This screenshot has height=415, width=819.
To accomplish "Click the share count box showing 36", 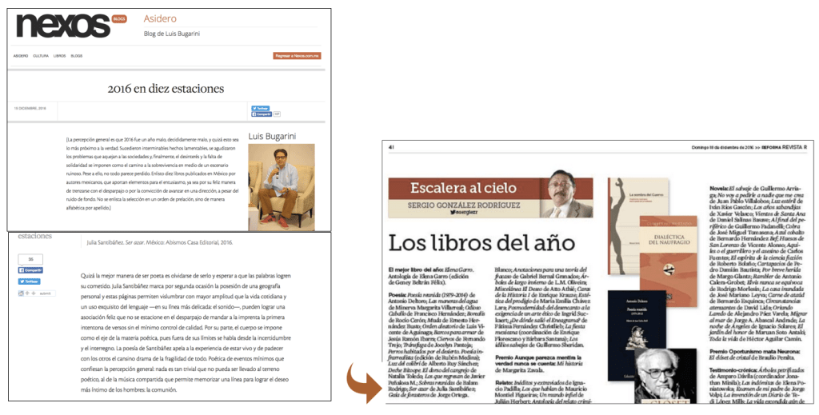I will point(30,259).
